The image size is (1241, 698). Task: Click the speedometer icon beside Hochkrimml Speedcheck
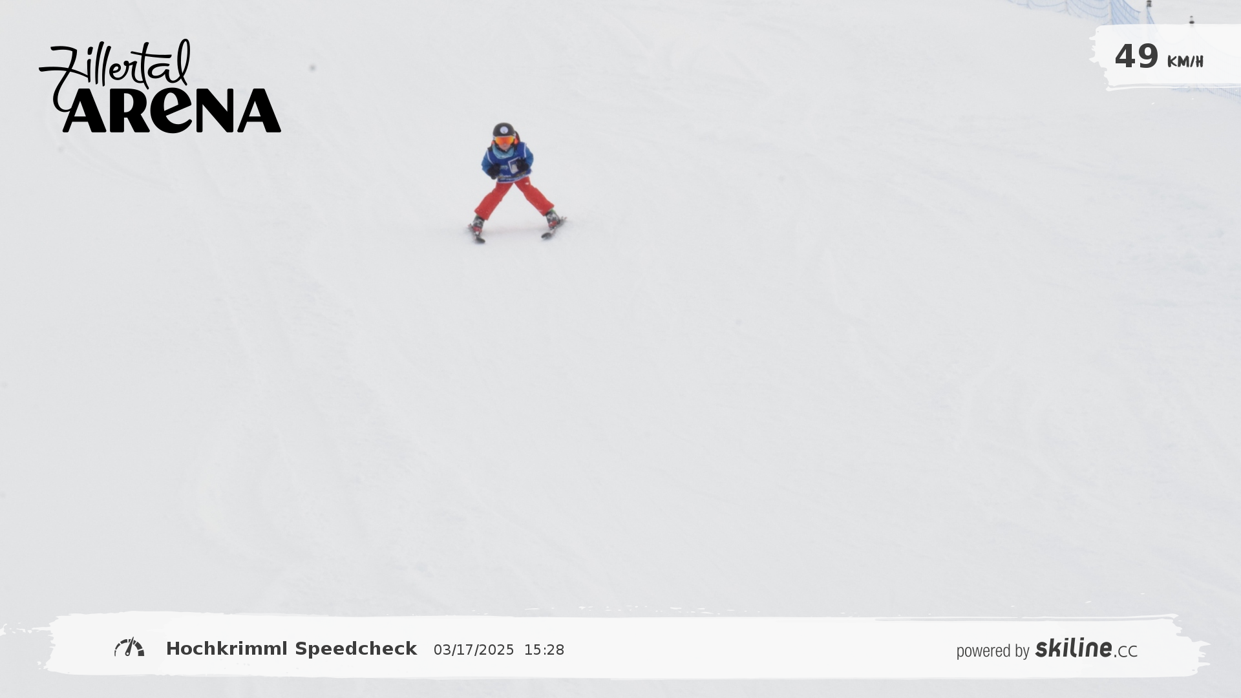tap(129, 648)
